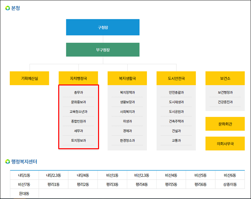
Task: Select 토지정보과 link
Action: pos(78,140)
